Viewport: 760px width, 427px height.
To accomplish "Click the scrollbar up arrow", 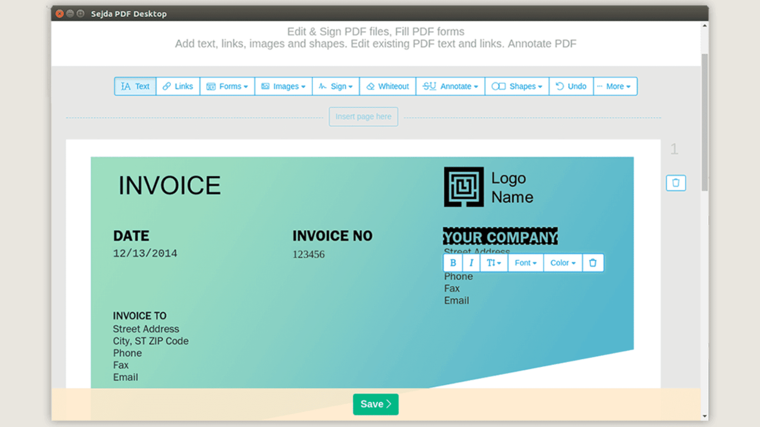I will point(705,26).
